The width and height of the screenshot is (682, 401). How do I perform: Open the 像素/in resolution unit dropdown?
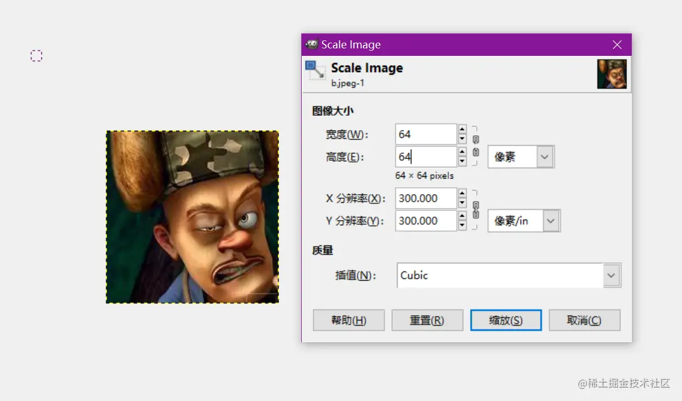(524, 221)
